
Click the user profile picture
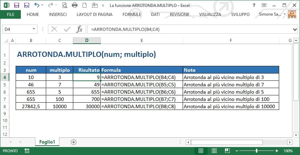(292, 15)
